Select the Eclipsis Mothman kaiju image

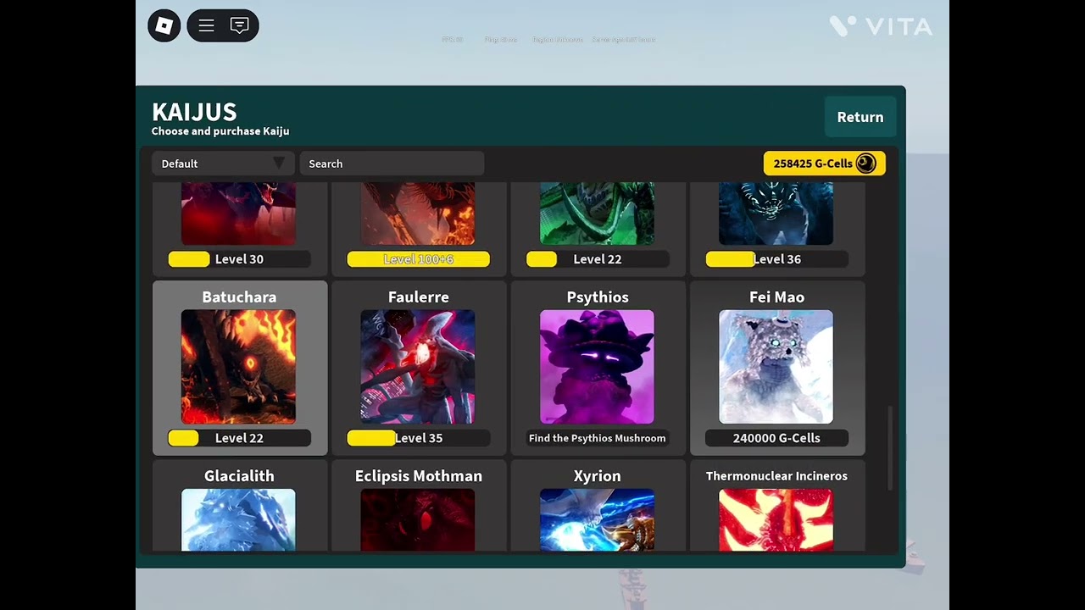(x=418, y=519)
